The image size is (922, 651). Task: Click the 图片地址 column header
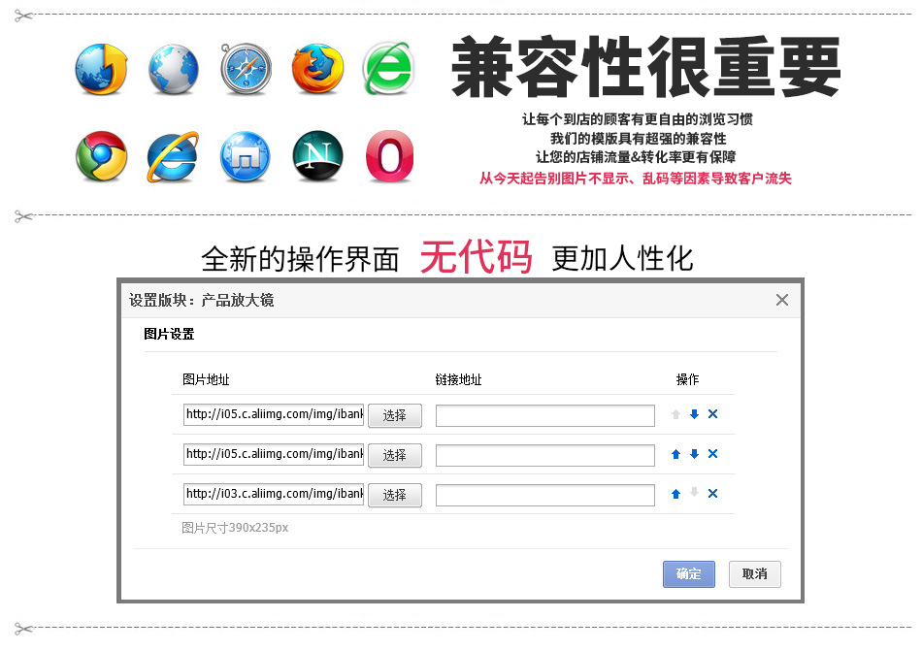[x=206, y=379]
